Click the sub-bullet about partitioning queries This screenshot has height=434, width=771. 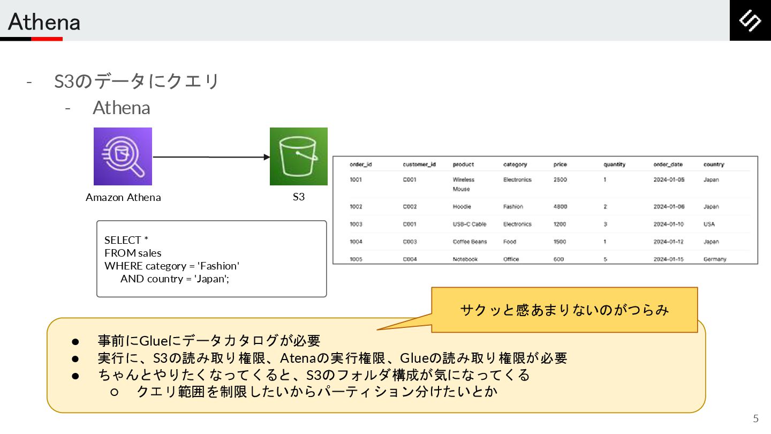tap(317, 392)
